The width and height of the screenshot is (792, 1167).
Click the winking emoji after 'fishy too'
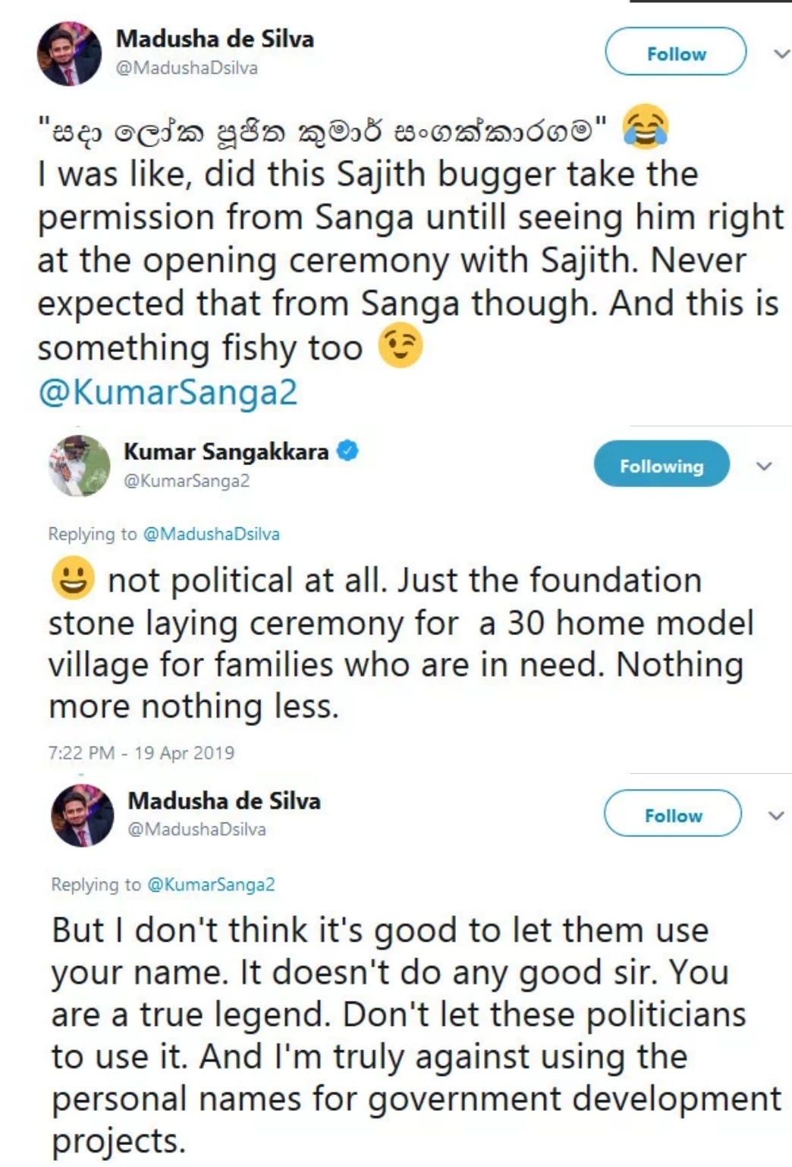[x=400, y=346]
